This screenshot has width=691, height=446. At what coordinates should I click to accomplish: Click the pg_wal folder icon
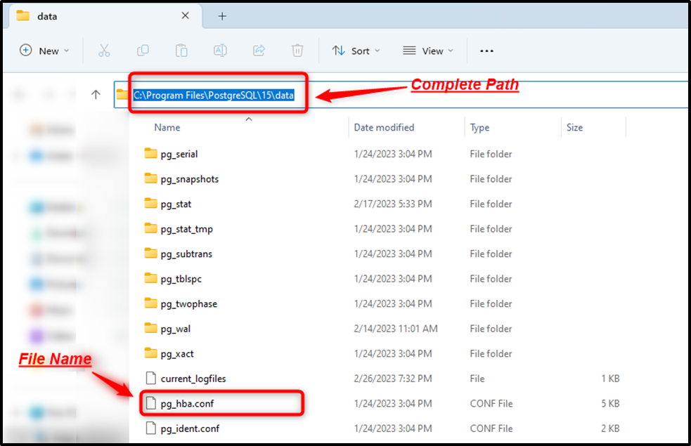coord(149,328)
